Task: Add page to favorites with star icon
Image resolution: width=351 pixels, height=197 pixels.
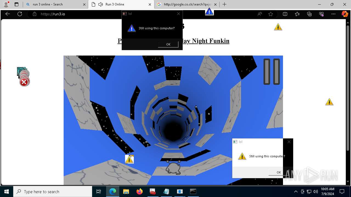Action: [271, 14]
